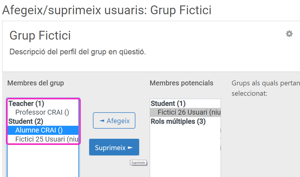Click Student (1) header in potential members
300x177 pixels.
point(168,104)
